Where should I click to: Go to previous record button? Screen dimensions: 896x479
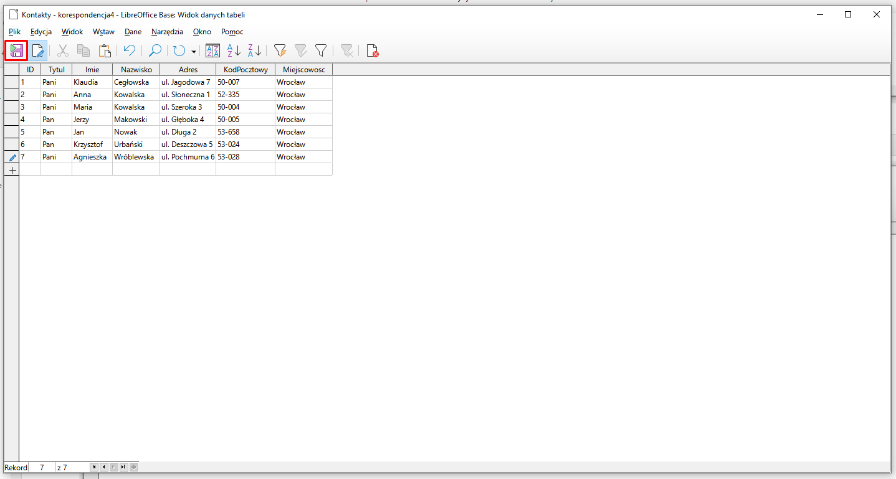click(x=103, y=467)
